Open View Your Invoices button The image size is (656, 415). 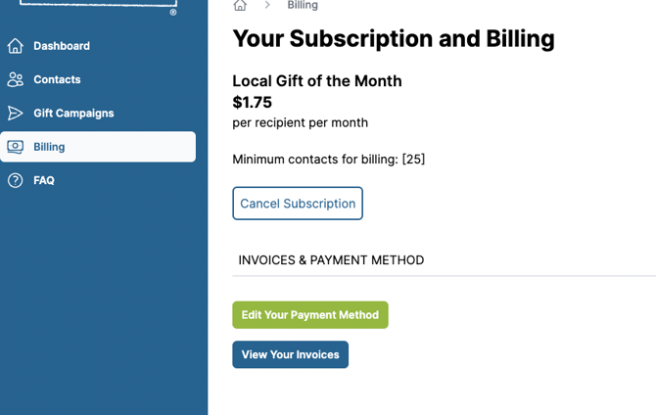[x=290, y=354]
